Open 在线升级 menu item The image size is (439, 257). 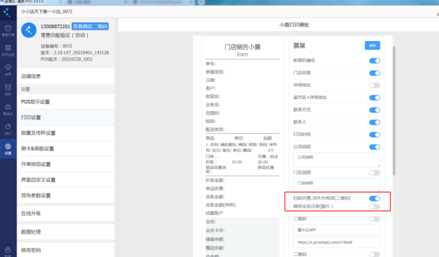click(66, 213)
